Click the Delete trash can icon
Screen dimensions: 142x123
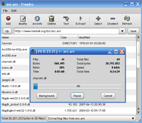pyautogui.click(x=52, y=19)
